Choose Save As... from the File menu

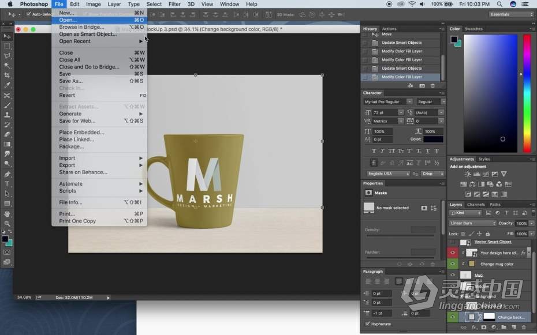tap(99, 81)
